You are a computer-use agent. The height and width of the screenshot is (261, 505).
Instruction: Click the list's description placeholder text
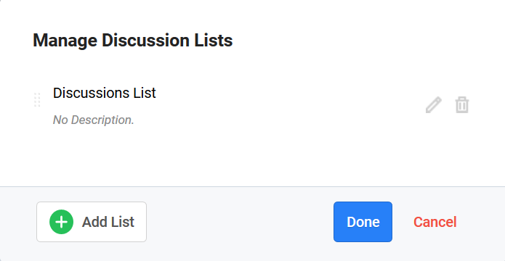point(94,120)
